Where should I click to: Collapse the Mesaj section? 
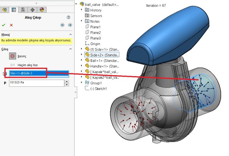tap(70, 34)
